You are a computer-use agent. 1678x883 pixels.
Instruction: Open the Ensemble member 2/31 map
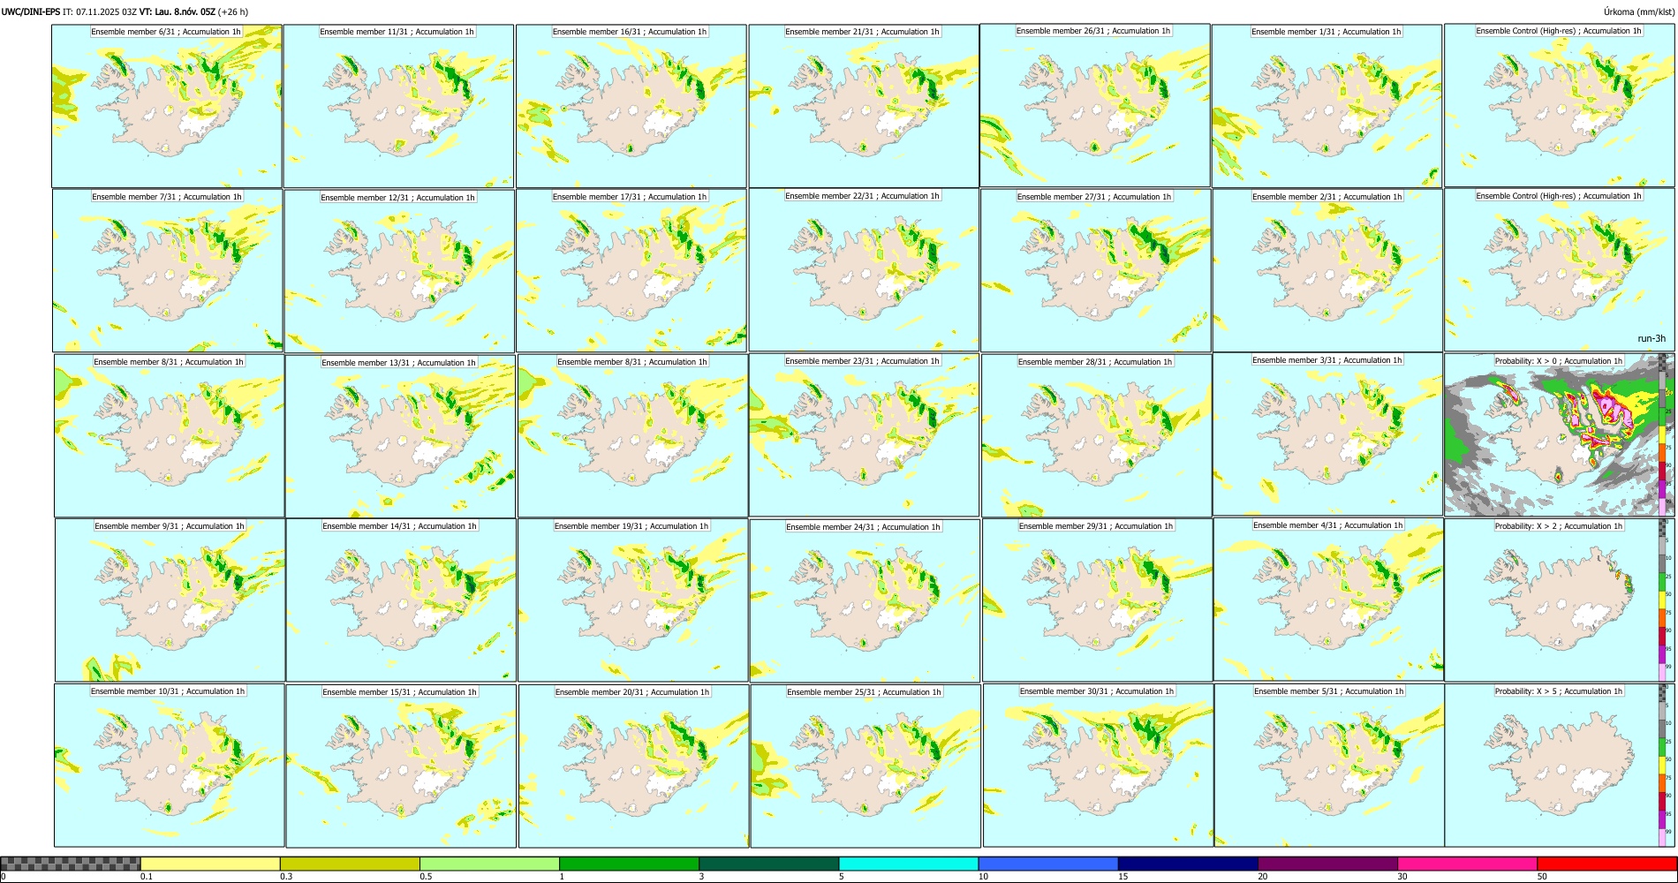pyautogui.click(x=1328, y=271)
